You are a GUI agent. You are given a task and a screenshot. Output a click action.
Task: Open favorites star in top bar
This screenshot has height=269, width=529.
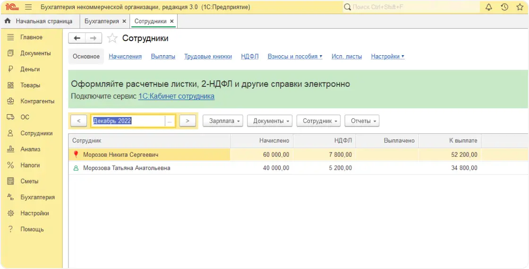click(520, 7)
